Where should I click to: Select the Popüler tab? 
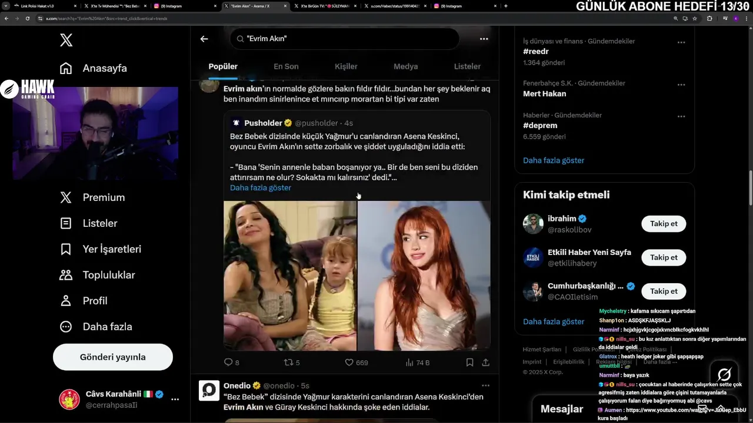(223, 66)
